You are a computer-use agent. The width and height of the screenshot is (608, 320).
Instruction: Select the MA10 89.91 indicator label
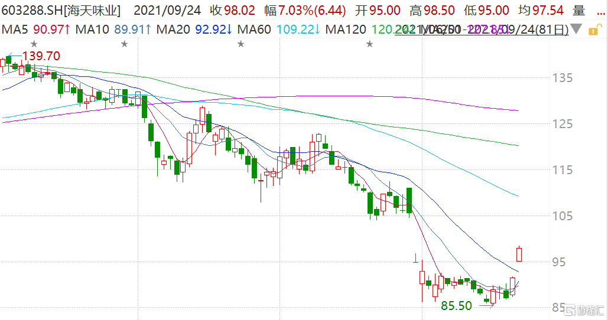pyautogui.click(x=113, y=29)
